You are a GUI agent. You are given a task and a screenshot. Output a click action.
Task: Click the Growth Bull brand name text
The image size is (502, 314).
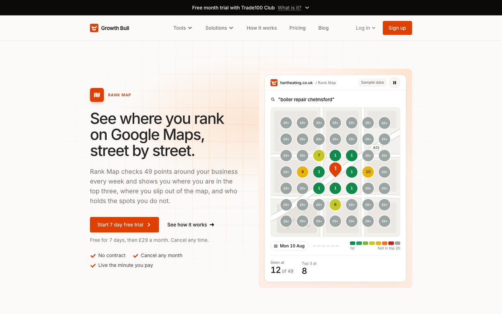pyautogui.click(x=115, y=28)
